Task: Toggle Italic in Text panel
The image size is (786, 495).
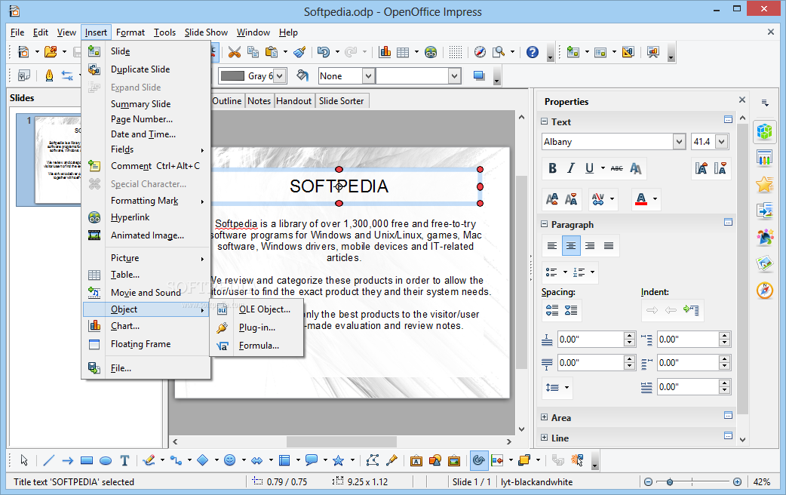Action: (570, 168)
